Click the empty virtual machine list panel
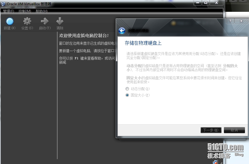This screenshot has height=164, width=249. pos(29,95)
